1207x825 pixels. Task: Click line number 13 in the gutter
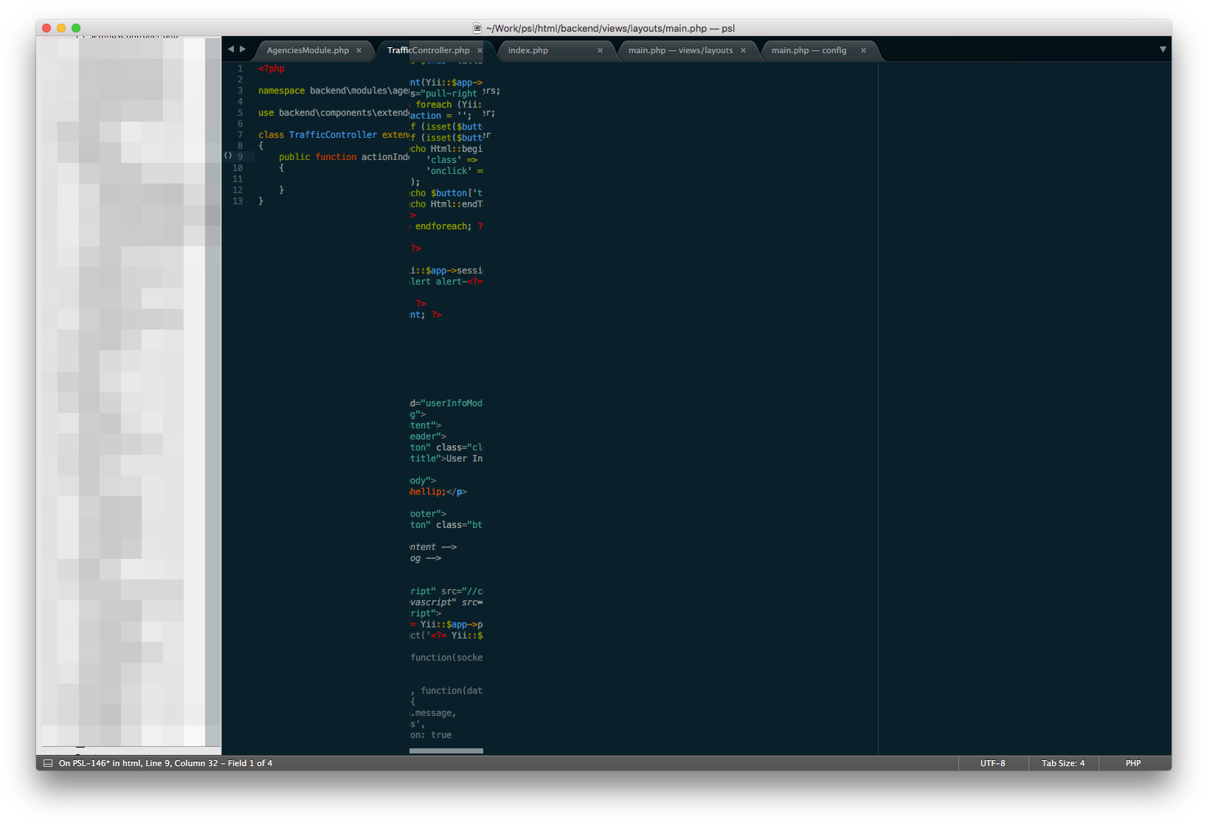tap(238, 201)
